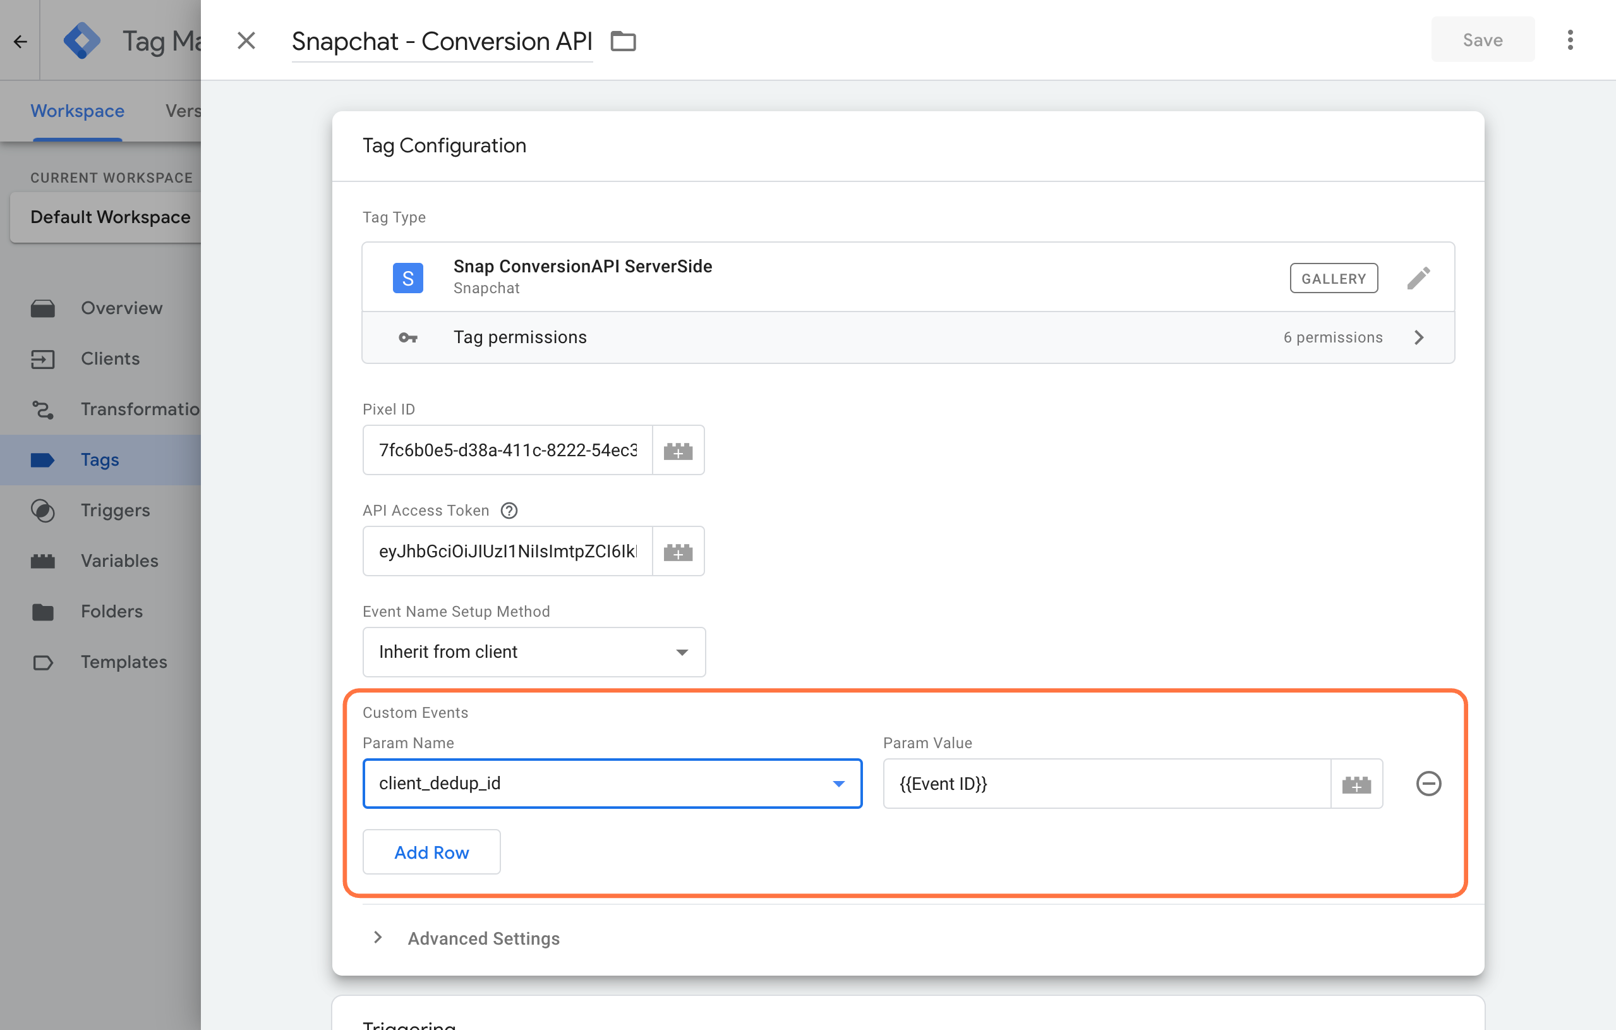Image resolution: width=1616 pixels, height=1030 pixels.
Task: Click the Overview briefcase icon
Action: [x=43, y=308]
